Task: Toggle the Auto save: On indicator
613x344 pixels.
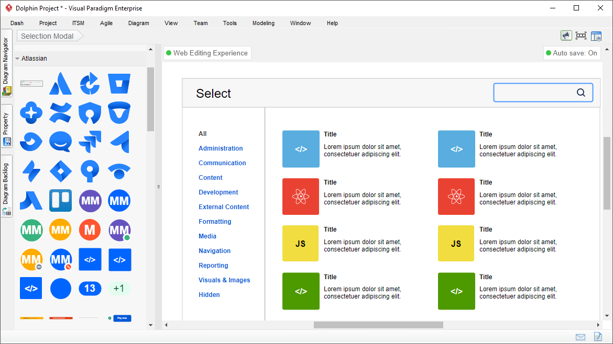Action: 572,53
